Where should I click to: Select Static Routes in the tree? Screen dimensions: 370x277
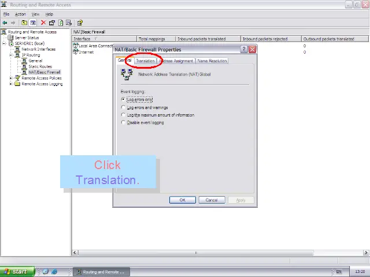[x=40, y=66]
